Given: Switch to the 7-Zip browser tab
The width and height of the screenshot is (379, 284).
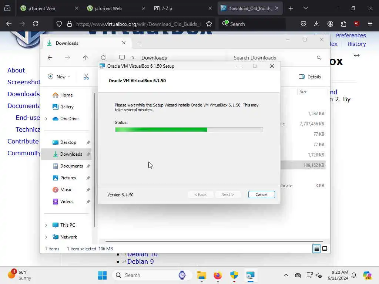Looking at the screenshot, I should pos(183,8).
